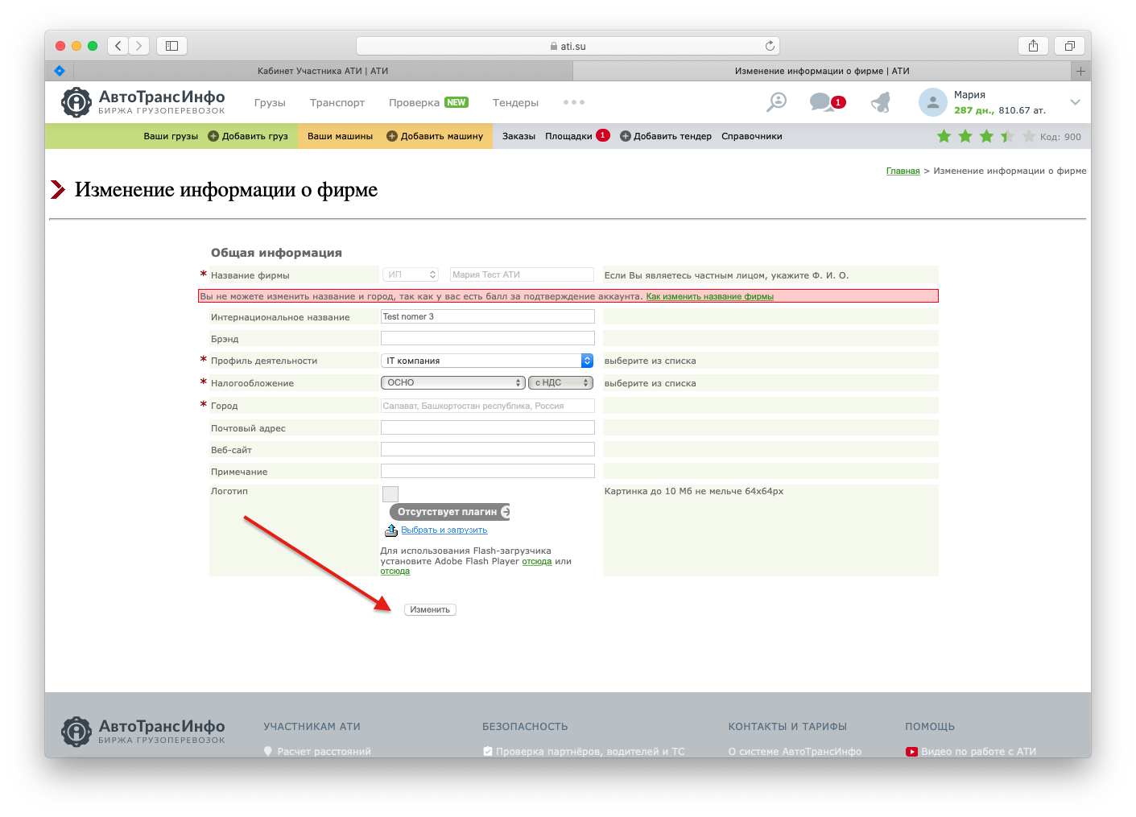The image size is (1136, 817).
Task: Click the Примечание field
Action: (x=488, y=471)
